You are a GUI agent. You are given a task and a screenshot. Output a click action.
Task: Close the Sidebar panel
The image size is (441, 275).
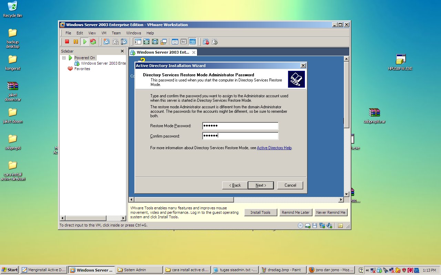click(122, 51)
